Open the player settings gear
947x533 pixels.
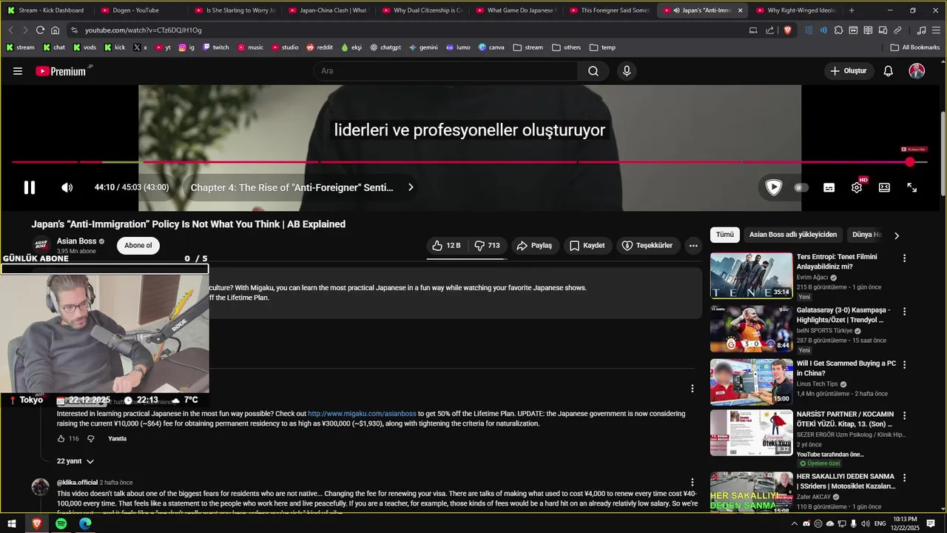[x=857, y=187]
